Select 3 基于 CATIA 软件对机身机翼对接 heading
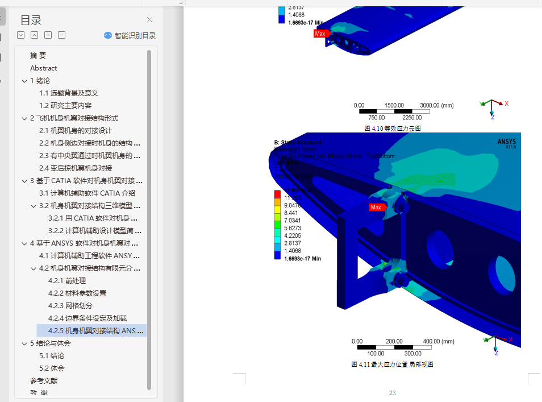Viewport: 542px width, 402px height. (86, 181)
